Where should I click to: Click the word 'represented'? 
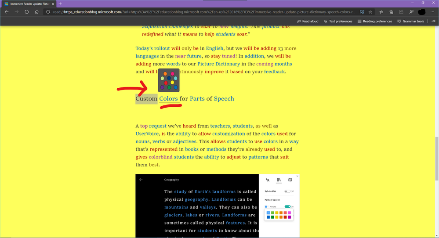[x=163, y=149]
